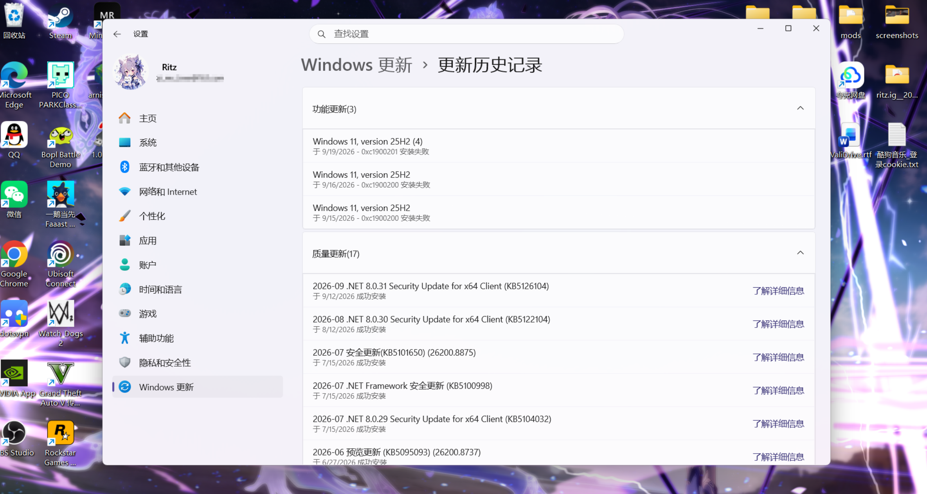
Task: Open 蓝牙和其他设备 Bluetooth icon
Action: (x=124, y=167)
